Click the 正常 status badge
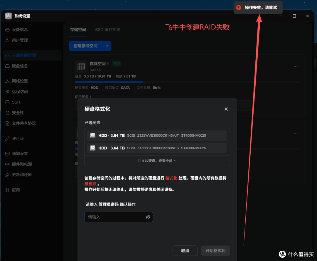 click(x=117, y=64)
